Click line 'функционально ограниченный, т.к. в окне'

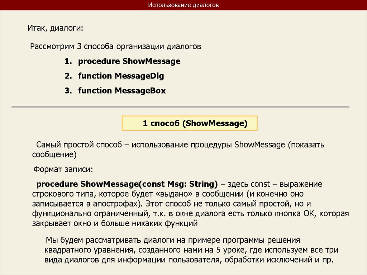(x=191, y=214)
